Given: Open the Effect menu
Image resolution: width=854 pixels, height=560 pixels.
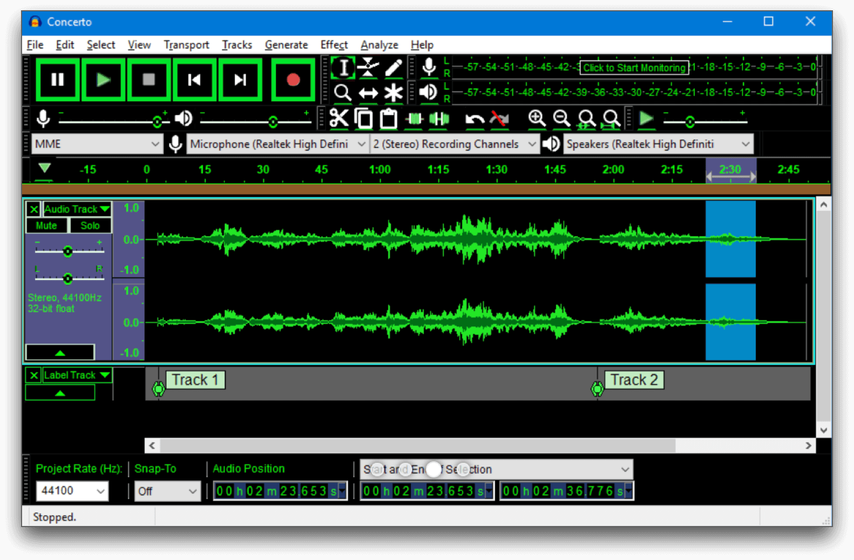Looking at the screenshot, I should coord(334,45).
